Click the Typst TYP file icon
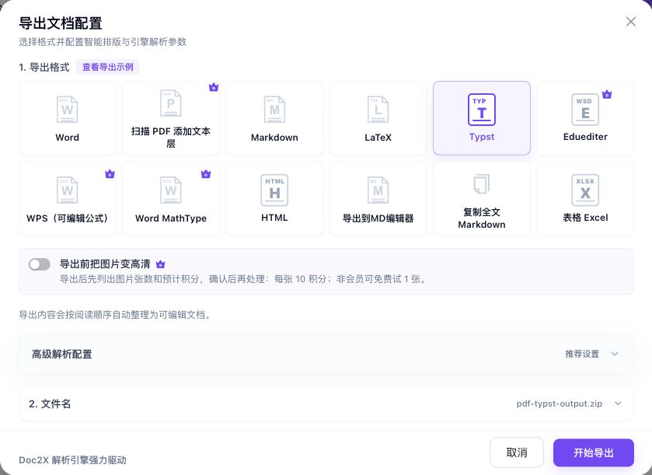The height and width of the screenshot is (475, 652). [x=482, y=110]
